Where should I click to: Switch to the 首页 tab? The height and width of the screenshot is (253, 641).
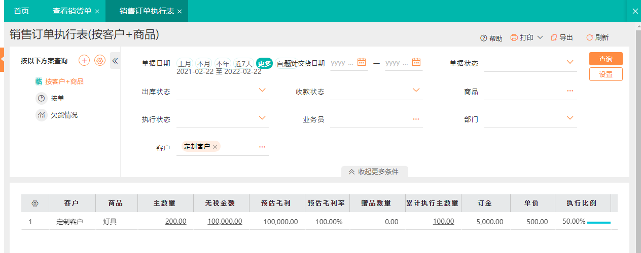point(21,11)
